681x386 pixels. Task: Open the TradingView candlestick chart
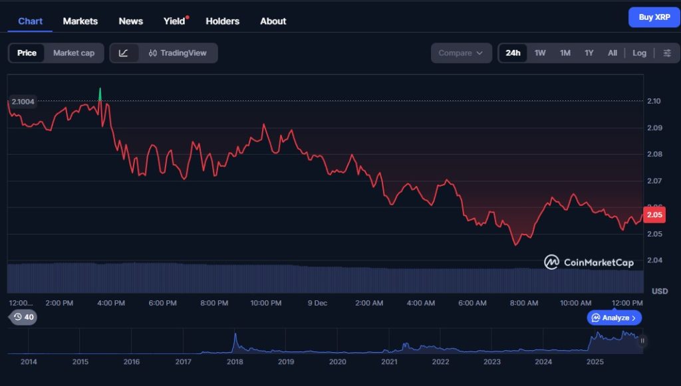178,53
